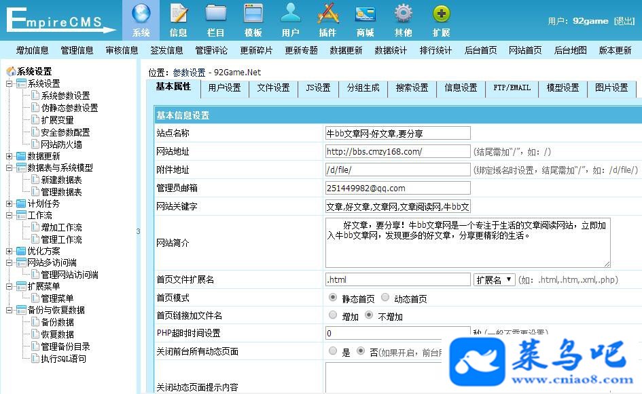Expand the 数据更新 tree node
This screenshot has width=642, height=394.
[9, 156]
